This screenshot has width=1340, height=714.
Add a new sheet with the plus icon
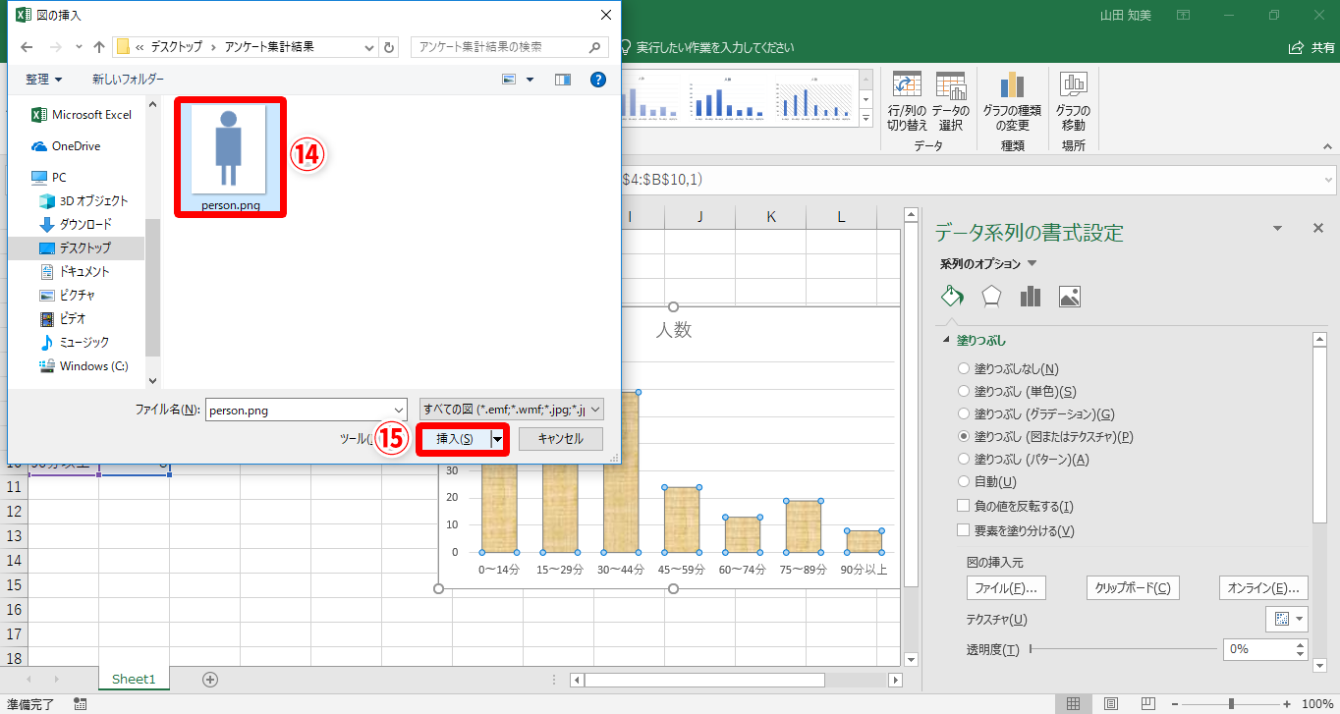coord(209,679)
